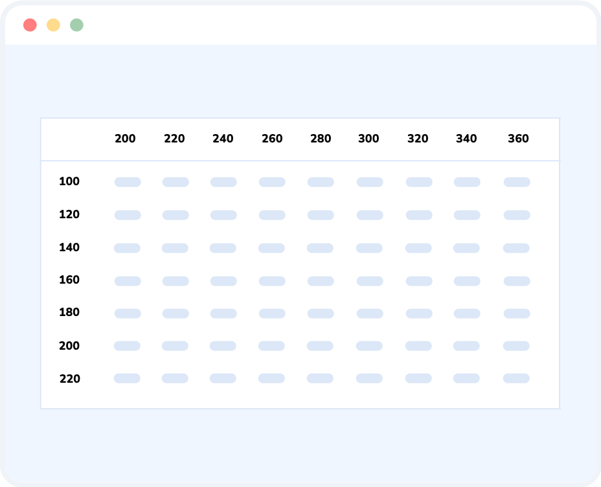Click the row label 180
This screenshot has width=601, height=487.
pos(69,312)
